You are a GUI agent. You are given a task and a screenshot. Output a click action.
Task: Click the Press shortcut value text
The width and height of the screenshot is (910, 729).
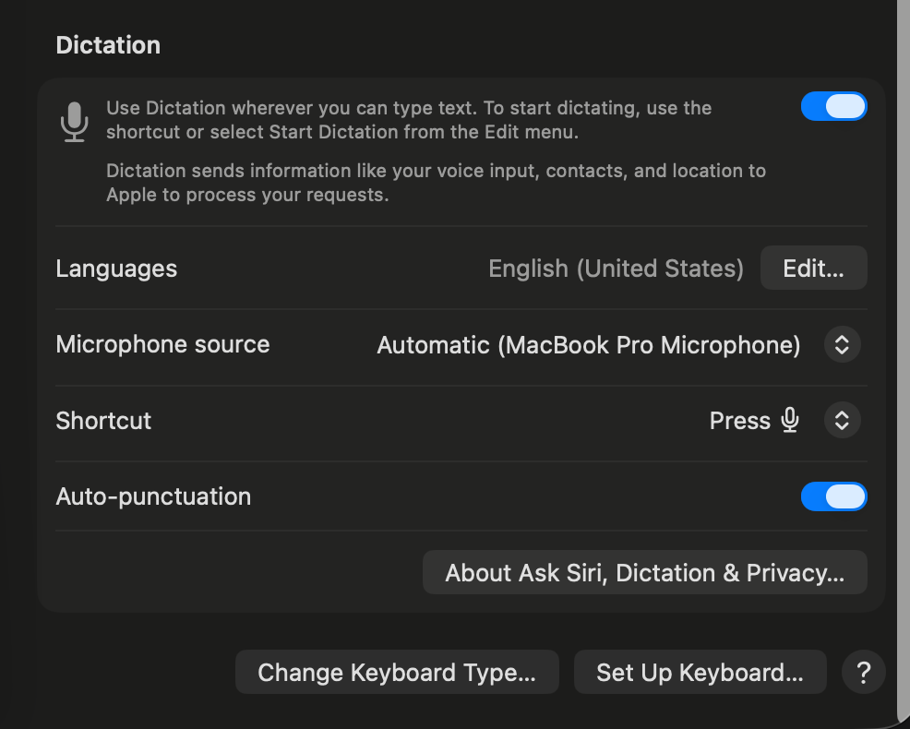pos(739,421)
